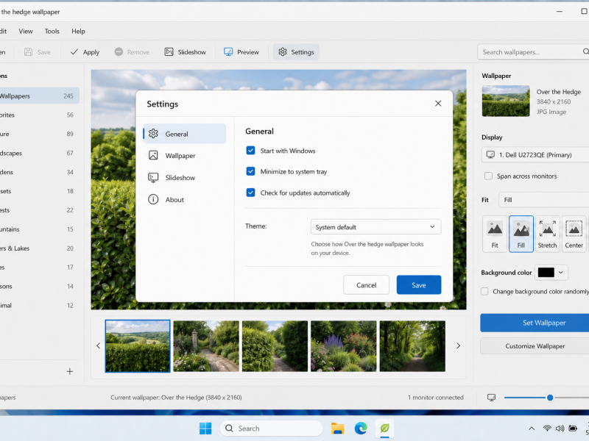Adjust the zoom slider handle in status bar
This screenshot has height=441, width=589.
(x=550, y=398)
